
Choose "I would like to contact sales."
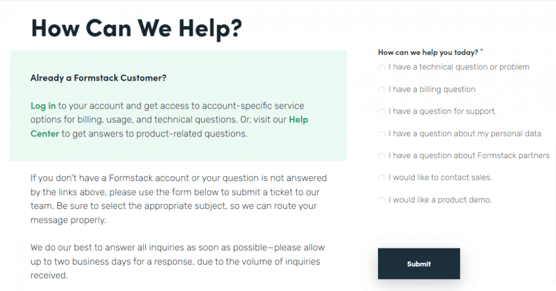[381, 177]
